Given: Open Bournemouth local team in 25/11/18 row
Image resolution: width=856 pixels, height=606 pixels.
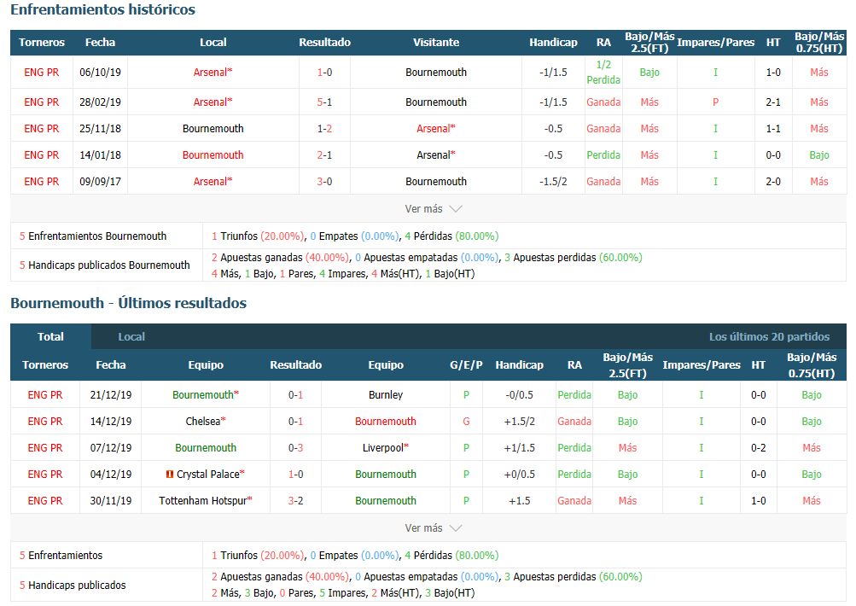Looking at the screenshot, I should [x=213, y=129].
